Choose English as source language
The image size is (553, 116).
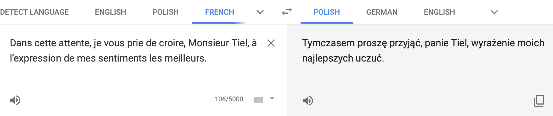(110, 12)
